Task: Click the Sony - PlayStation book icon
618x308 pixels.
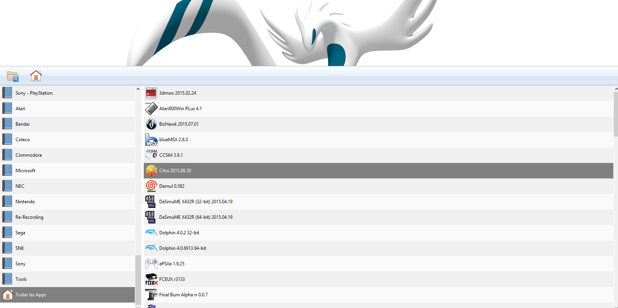Action: coord(7,93)
